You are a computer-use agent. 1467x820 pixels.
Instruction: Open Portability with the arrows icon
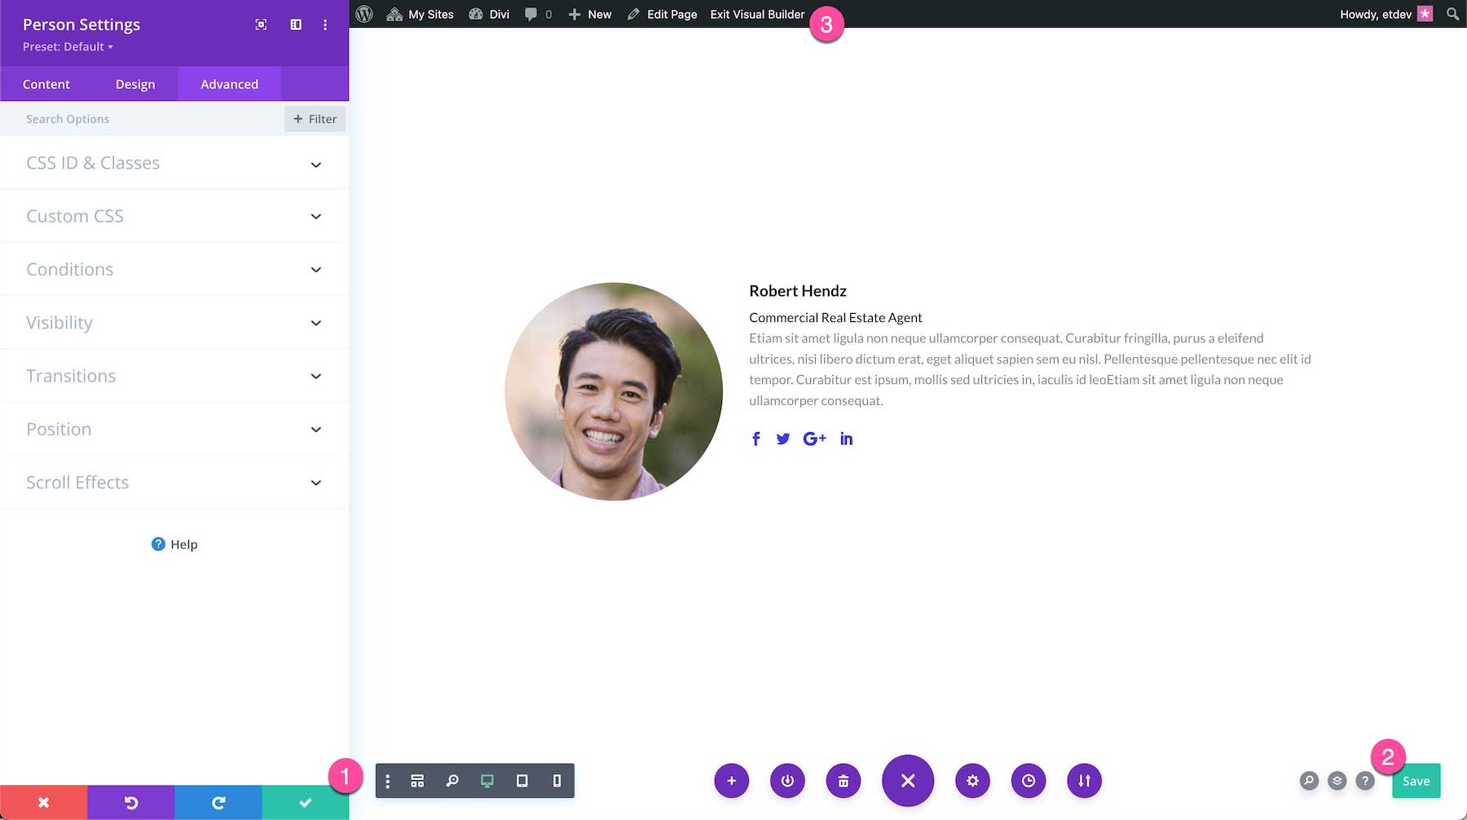tap(1084, 780)
